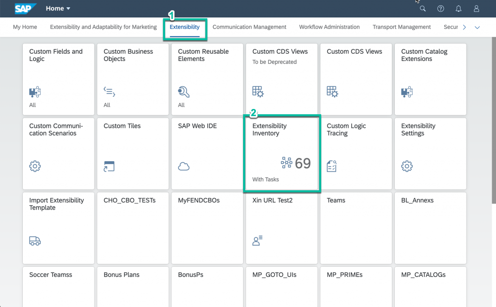Click the vertical page scrollbar
Viewport: 496px width, 307px height.
pyautogui.click(x=494, y=121)
